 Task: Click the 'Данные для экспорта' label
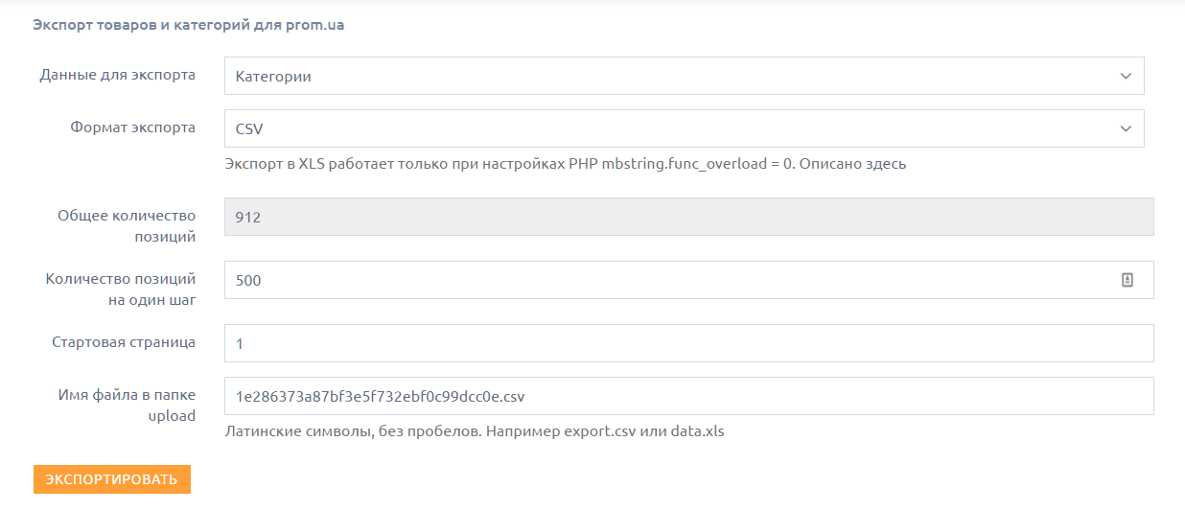pos(117,75)
